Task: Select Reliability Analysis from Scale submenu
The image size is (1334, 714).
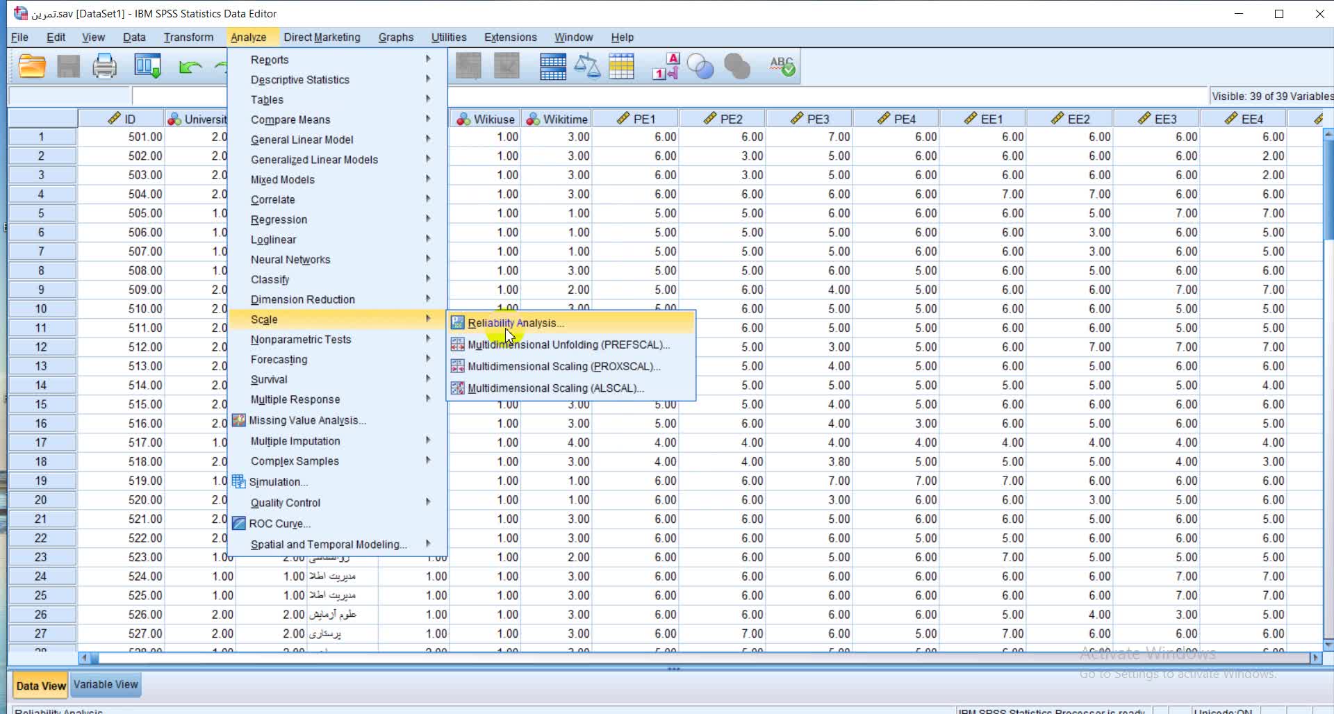Action: (516, 323)
